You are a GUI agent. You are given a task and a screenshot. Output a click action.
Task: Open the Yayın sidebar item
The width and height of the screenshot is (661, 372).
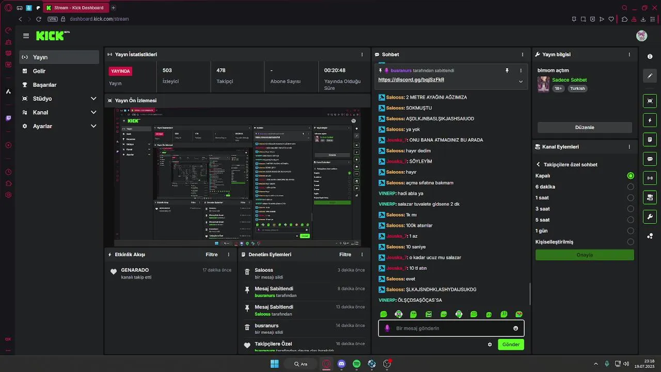point(59,57)
